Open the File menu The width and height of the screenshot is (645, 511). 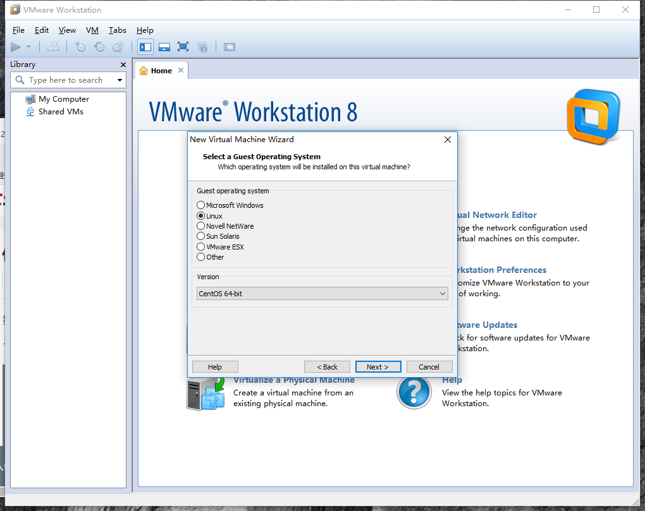click(x=18, y=30)
